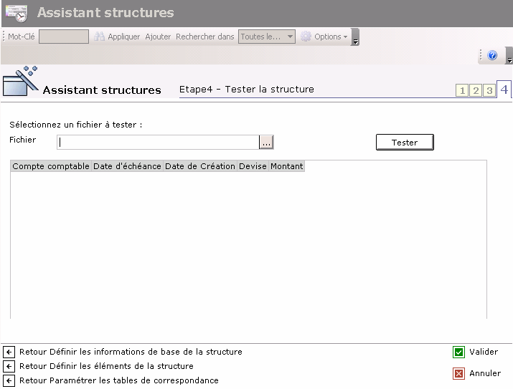Focus the Fichier path input field
This screenshot has height=389, width=513.
coord(158,143)
